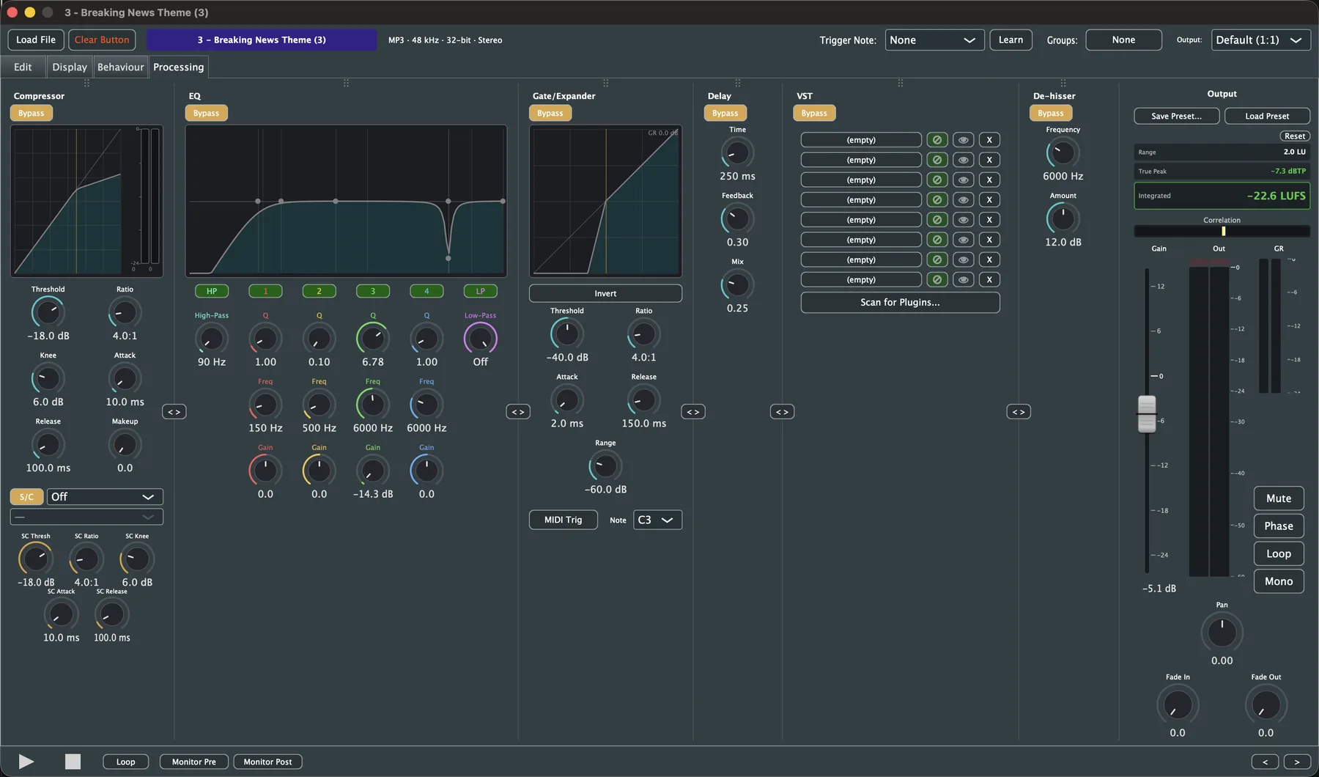Click the Groups None field
Viewport: 1319px width, 777px height.
tap(1123, 40)
